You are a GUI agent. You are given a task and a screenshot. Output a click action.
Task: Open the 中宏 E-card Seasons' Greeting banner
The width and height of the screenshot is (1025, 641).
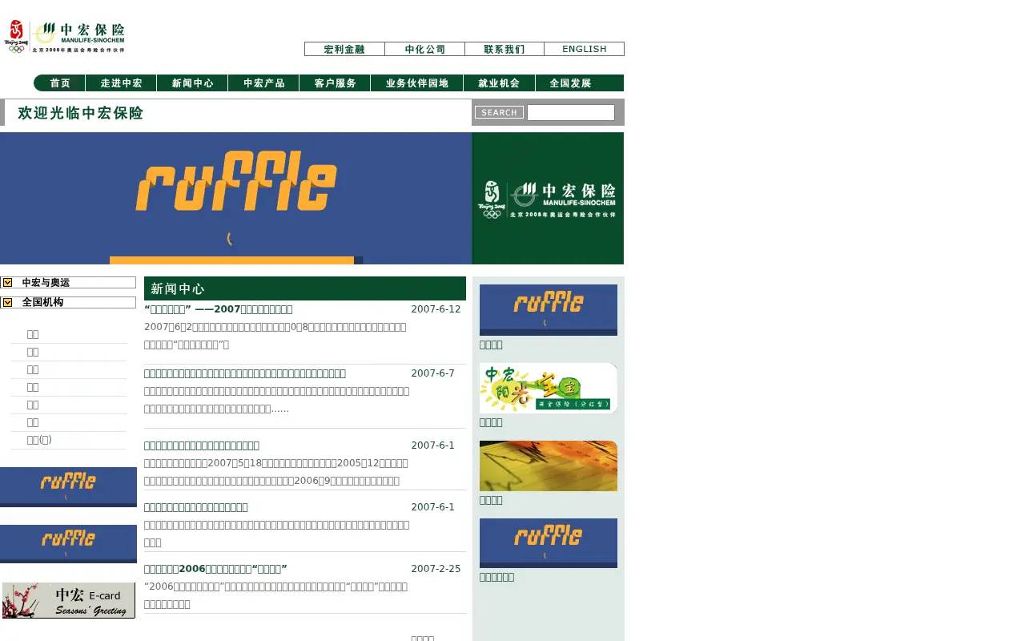coord(69,600)
